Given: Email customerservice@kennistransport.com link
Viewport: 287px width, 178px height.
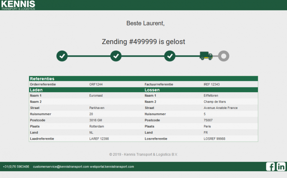Looking at the screenshot, I should click(61, 167).
